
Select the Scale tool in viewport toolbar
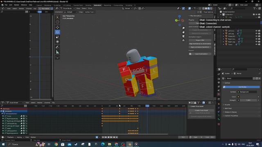[x=57, y=37]
